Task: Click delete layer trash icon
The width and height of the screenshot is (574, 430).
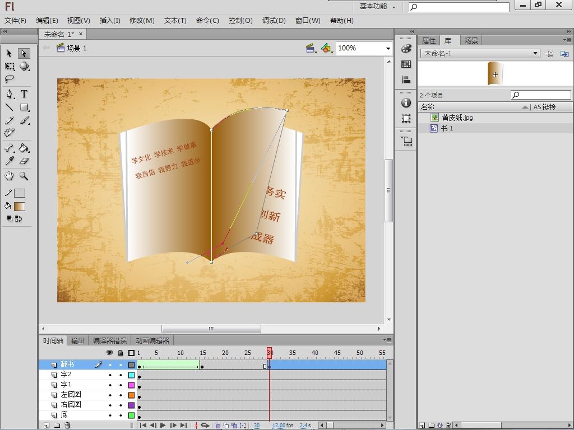Action: pyautogui.click(x=67, y=426)
